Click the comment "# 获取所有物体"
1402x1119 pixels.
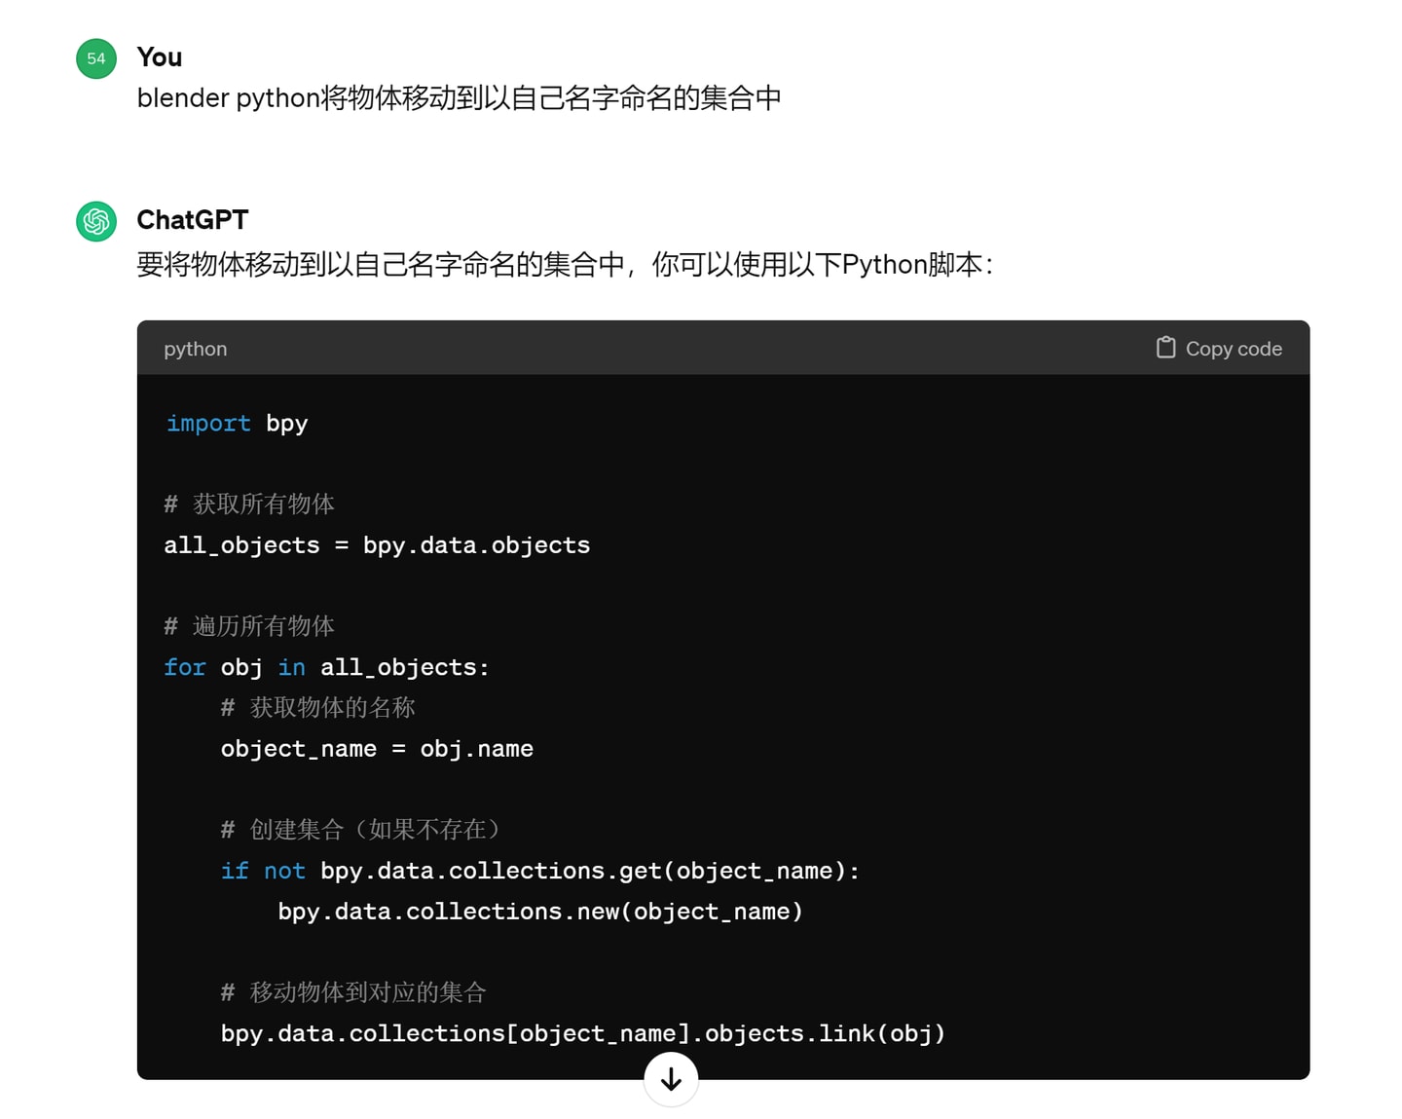pos(249,504)
